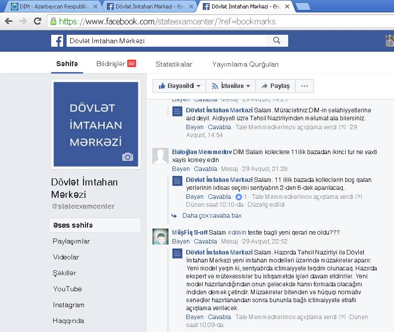
Task: Click the search magnifier icon
Action: (277, 40)
